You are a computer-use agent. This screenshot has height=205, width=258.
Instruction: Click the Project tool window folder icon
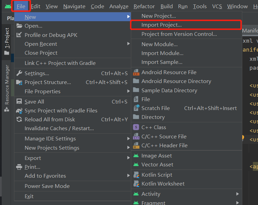[x=6, y=53]
